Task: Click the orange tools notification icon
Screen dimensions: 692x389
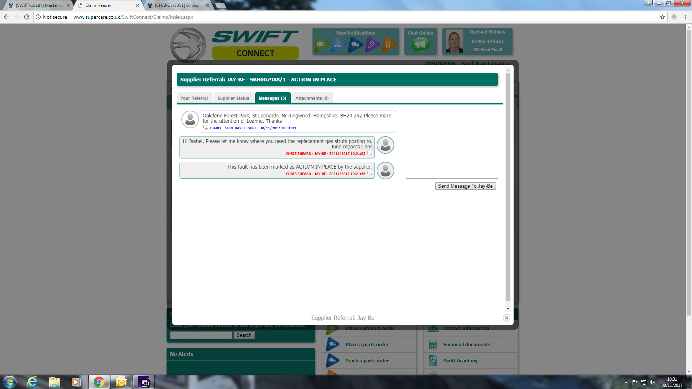Action: (389, 45)
